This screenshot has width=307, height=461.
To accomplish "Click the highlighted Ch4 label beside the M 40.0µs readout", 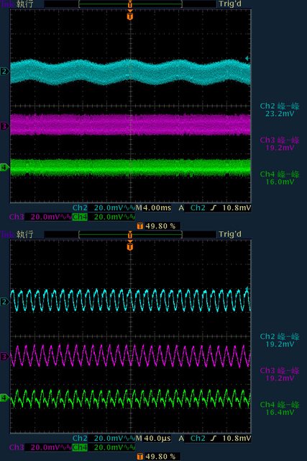I will click(80, 447).
